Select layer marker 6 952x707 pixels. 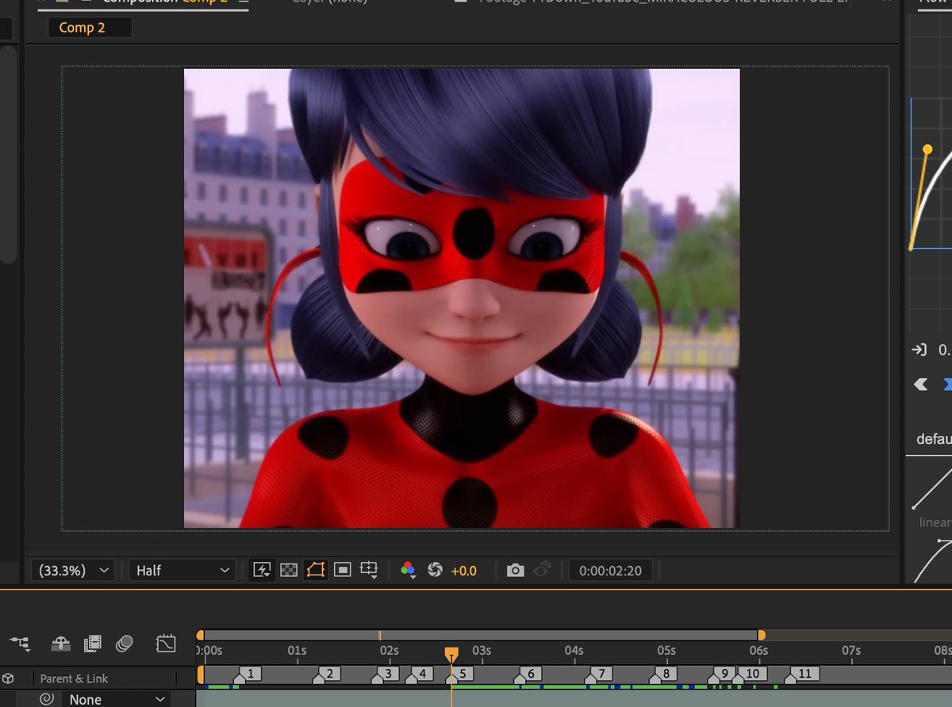coord(529,674)
